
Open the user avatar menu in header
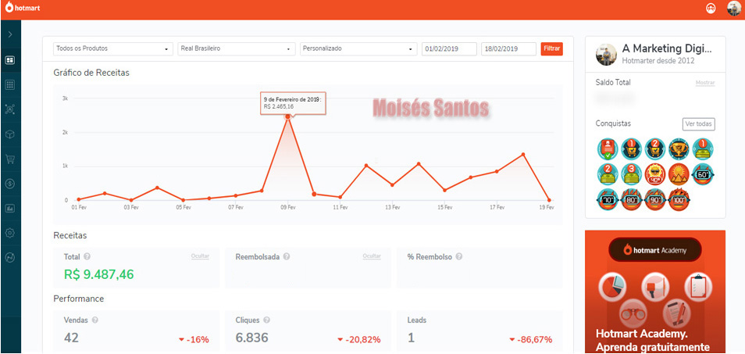[733, 9]
